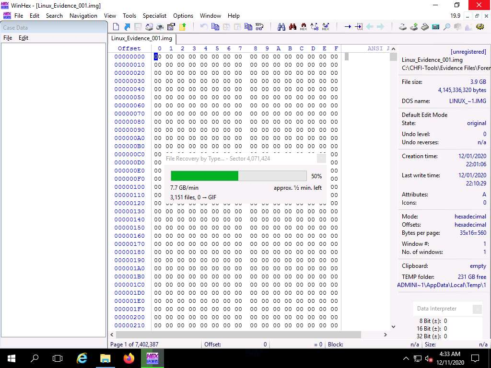The width and height of the screenshot is (491, 368).
Task: Click the red binoculars Find Hex icon
Action: coord(292,27)
